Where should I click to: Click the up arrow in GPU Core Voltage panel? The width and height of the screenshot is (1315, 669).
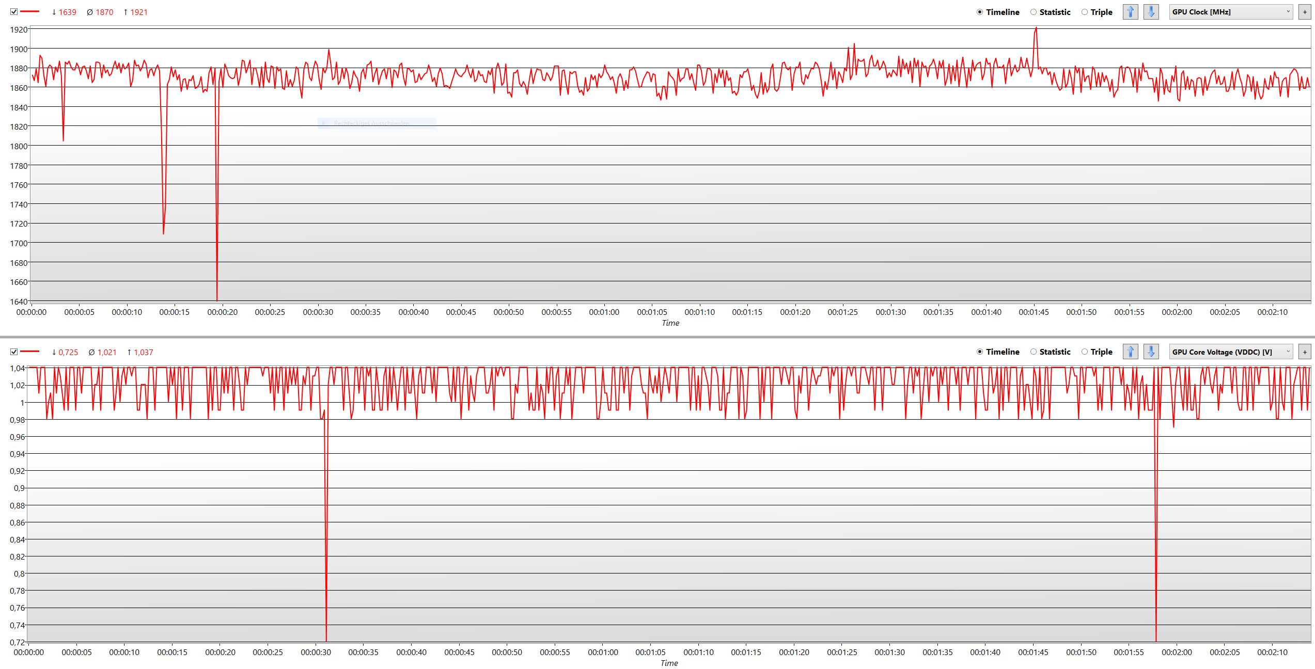(x=1130, y=352)
